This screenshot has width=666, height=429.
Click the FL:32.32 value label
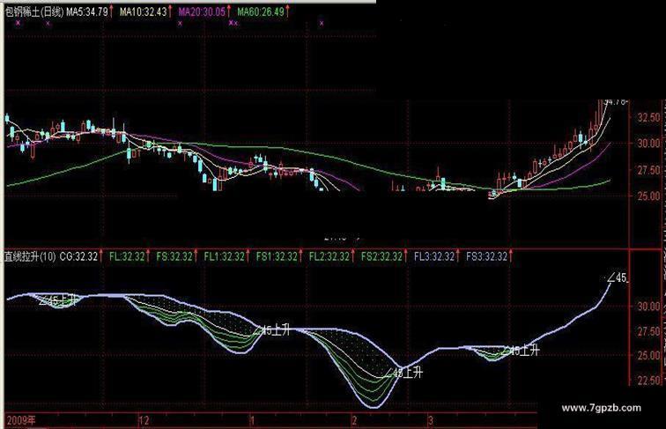(x=127, y=256)
